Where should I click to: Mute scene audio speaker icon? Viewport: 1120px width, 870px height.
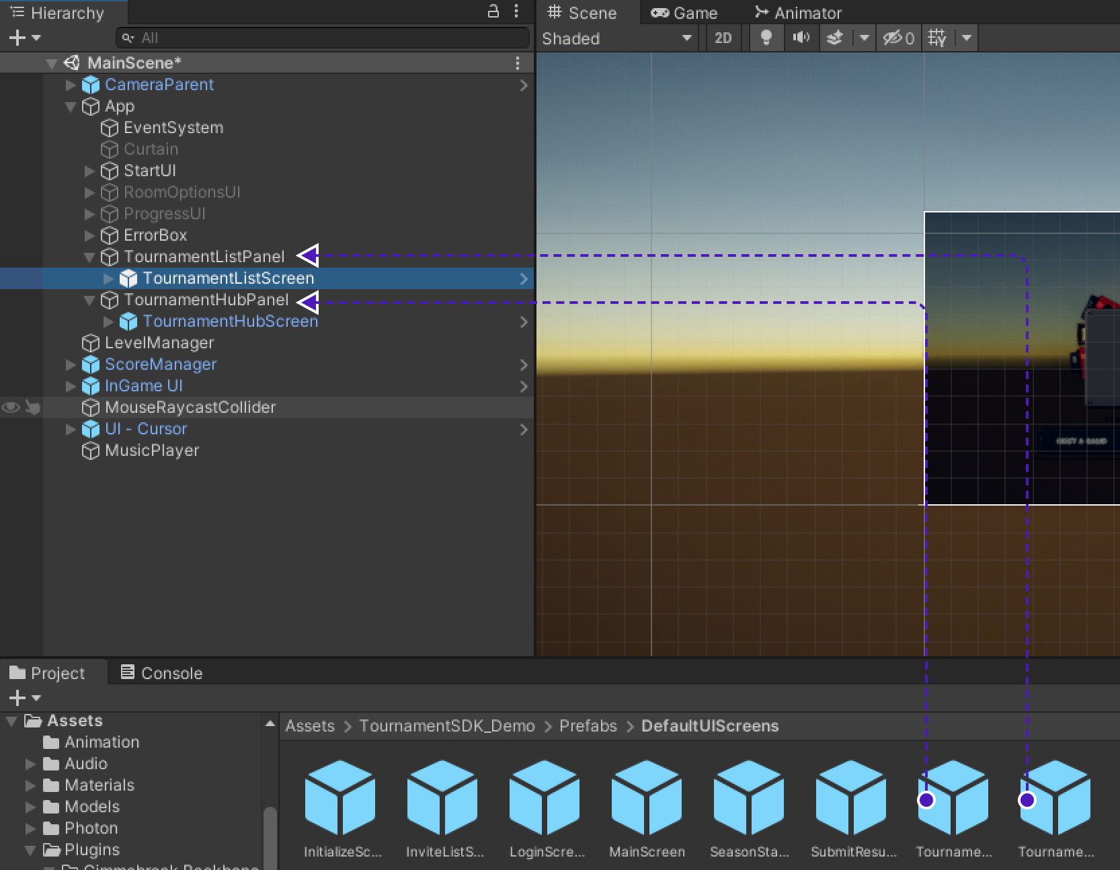(x=801, y=38)
